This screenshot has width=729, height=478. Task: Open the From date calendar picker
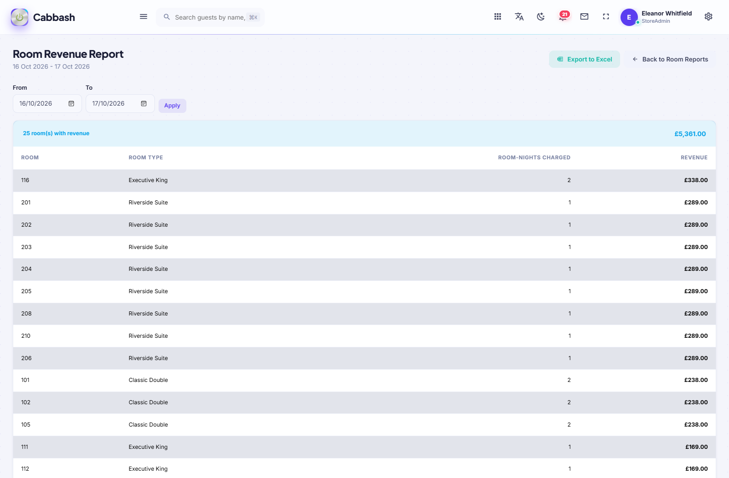pyautogui.click(x=71, y=104)
